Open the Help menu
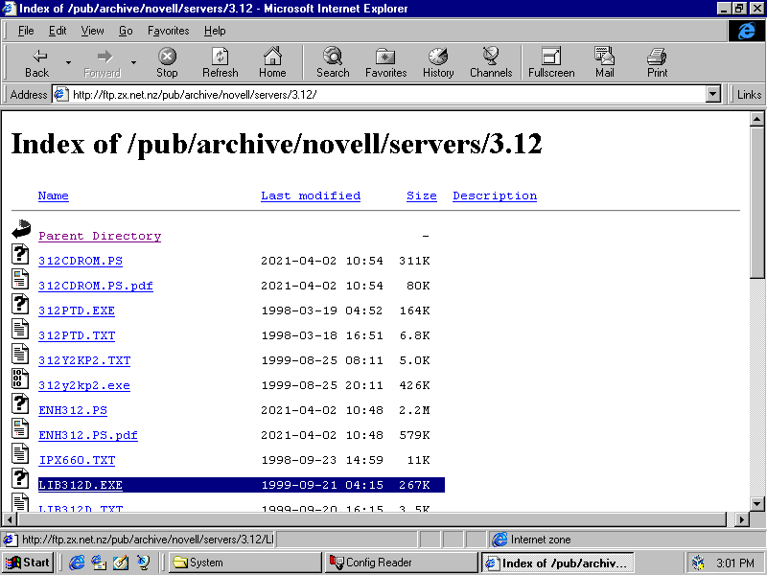767x575 pixels. click(x=215, y=31)
